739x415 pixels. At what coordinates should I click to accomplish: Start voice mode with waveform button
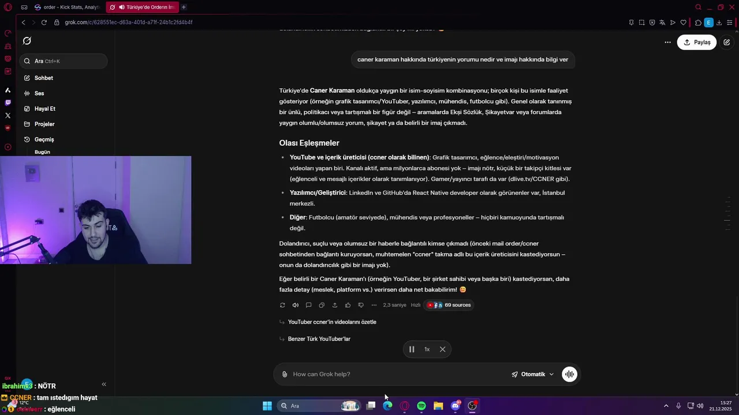coord(569,374)
